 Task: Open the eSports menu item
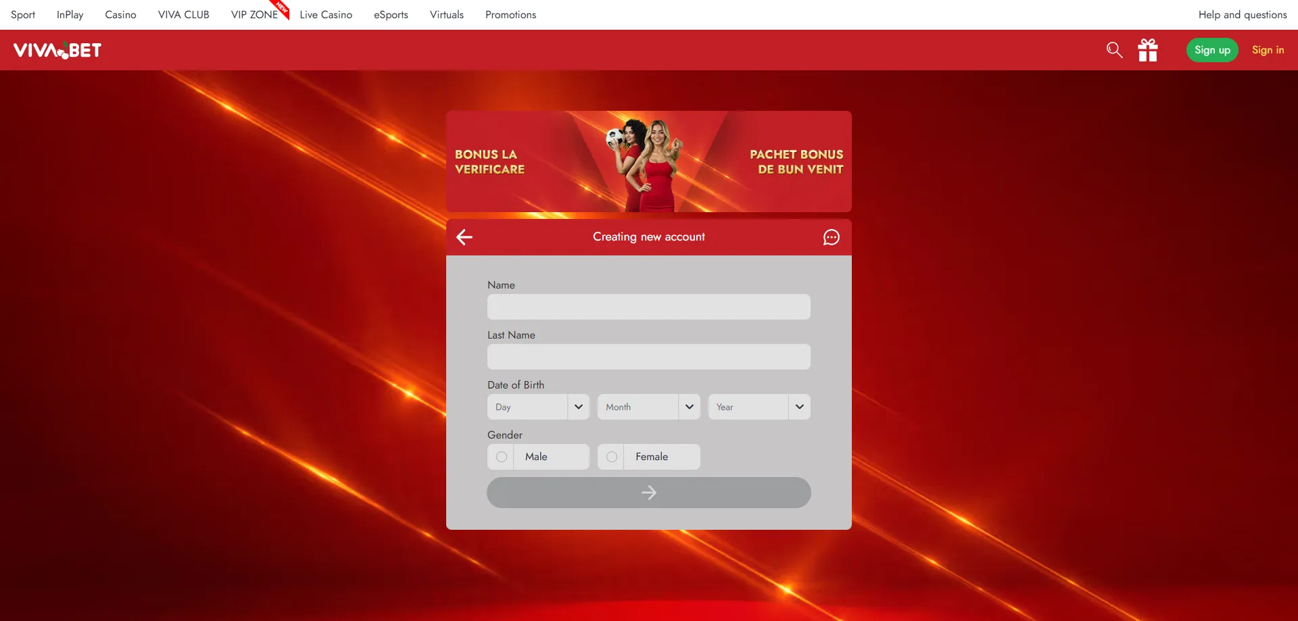(391, 15)
